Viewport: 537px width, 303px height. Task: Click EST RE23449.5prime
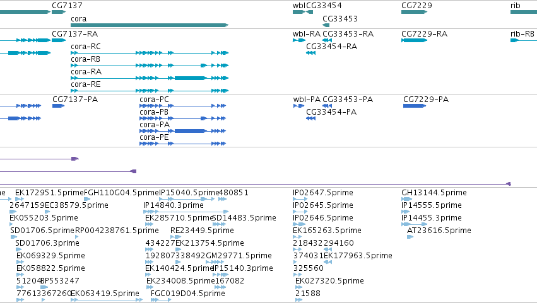pos(202,231)
